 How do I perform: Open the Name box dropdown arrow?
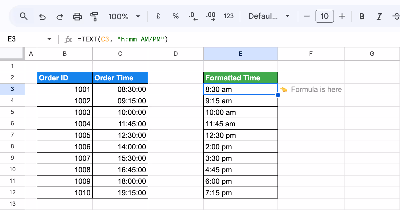49,39
